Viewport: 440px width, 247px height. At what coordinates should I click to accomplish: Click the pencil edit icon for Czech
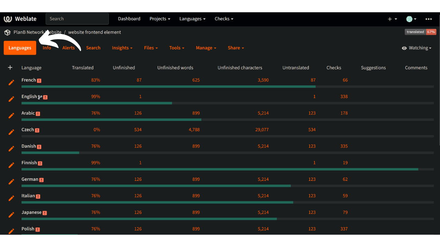(x=11, y=132)
